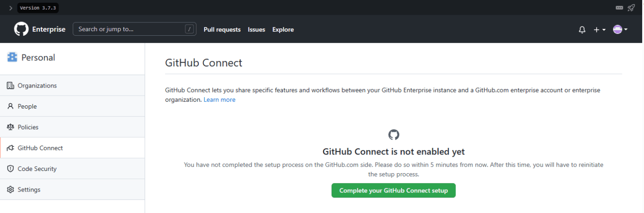Click the GitHub Octocat logo in header
Viewport: 644px width, 213px height.
pyautogui.click(x=21, y=29)
